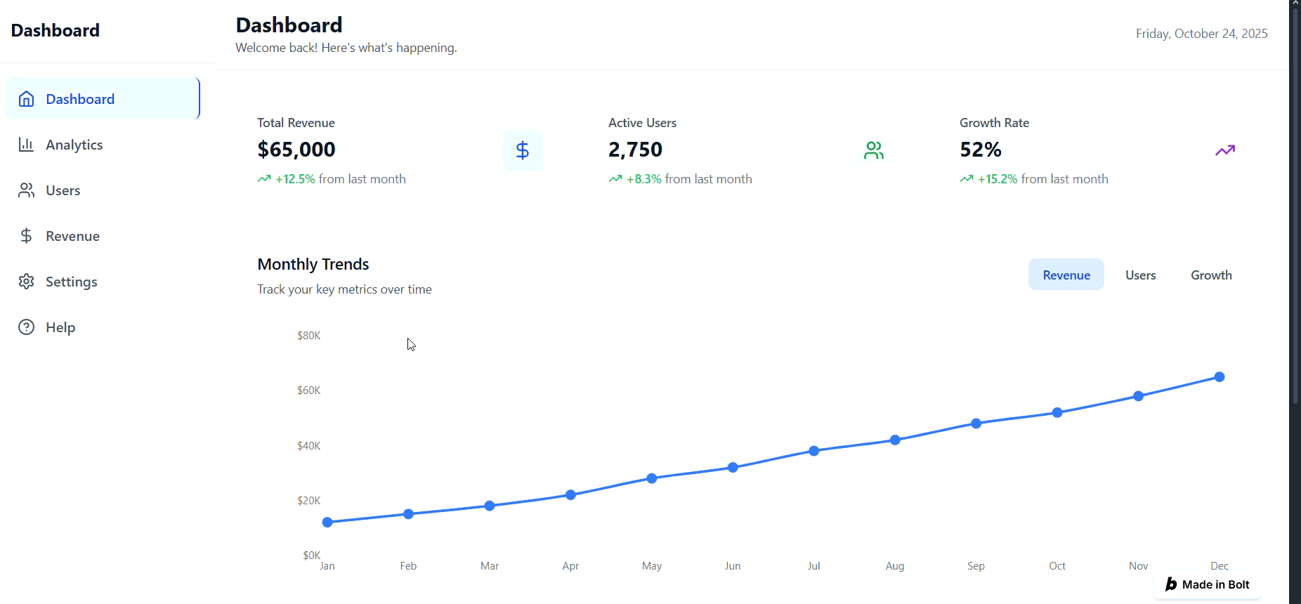Click the January data point on chart
Screen dimensions: 1301x604
tap(327, 523)
